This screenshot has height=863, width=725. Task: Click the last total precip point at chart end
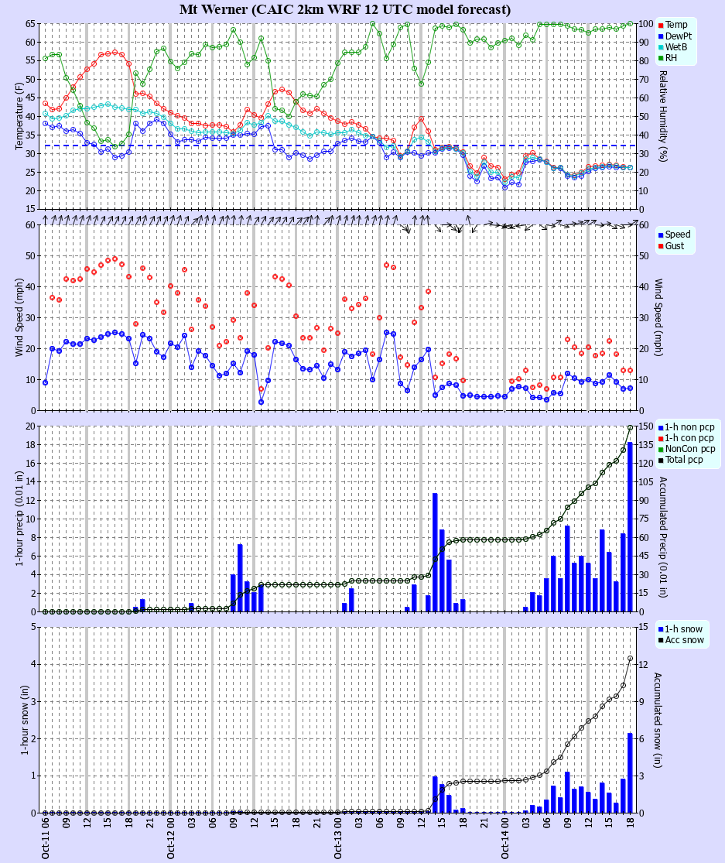pos(631,427)
